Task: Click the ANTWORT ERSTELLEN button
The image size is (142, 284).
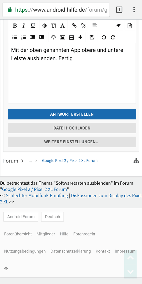Action: click(x=72, y=114)
